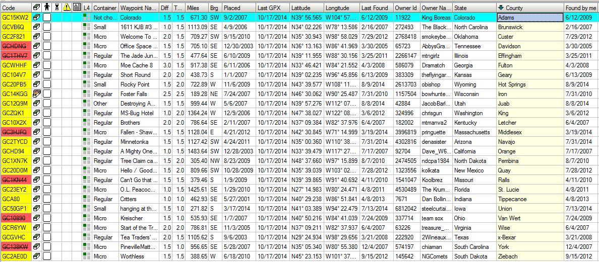Click the yellow warning triangle column header
The image size is (599, 262).
[x=67, y=8]
